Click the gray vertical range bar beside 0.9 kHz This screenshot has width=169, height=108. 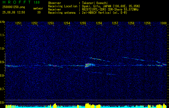pos(5,62)
